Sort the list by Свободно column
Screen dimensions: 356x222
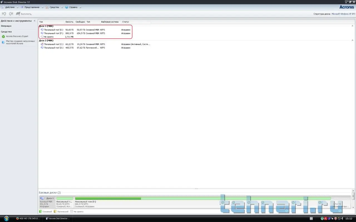(80, 22)
